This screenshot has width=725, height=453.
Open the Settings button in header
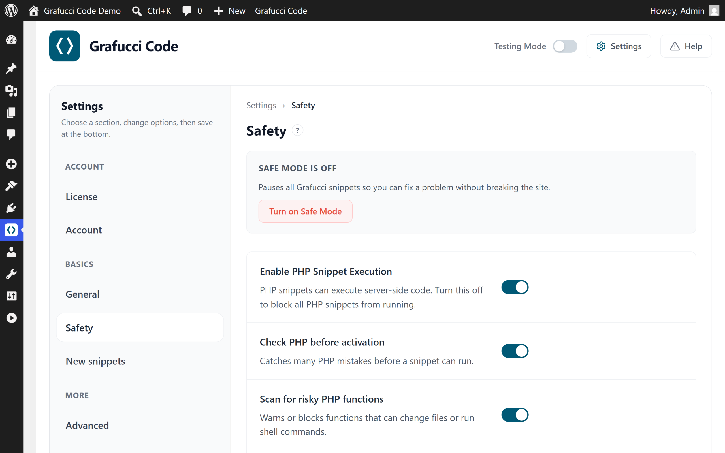click(619, 46)
